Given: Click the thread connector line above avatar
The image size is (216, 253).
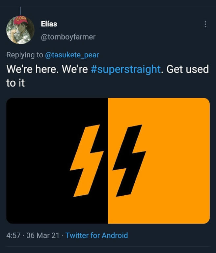Looking at the screenshot, I should click(20, 11).
